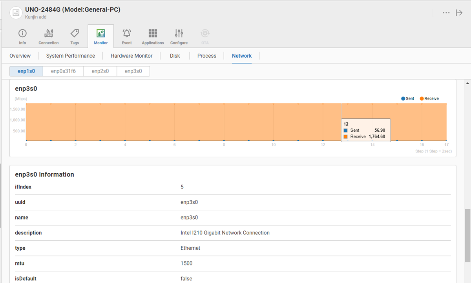Select the enp0s31f6 interface button

(63, 71)
